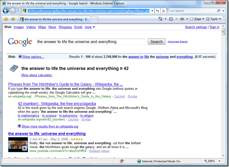The width and height of the screenshot is (229, 167).
Task: Stop loading with the red X icon
Action: point(164,11)
